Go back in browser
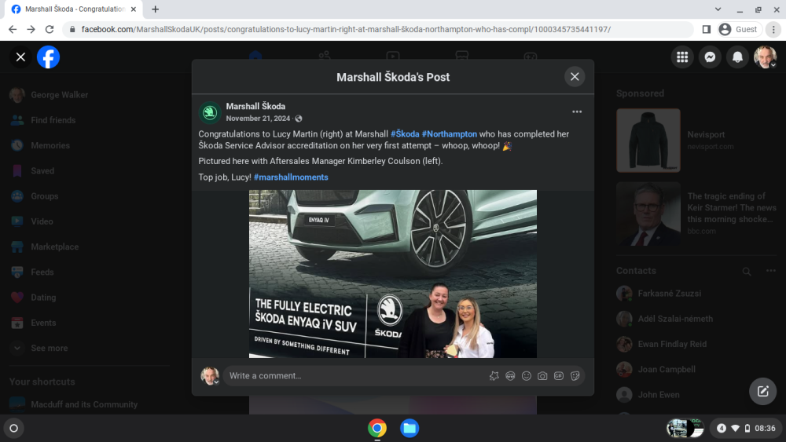This screenshot has height=442, width=786. pyautogui.click(x=13, y=30)
